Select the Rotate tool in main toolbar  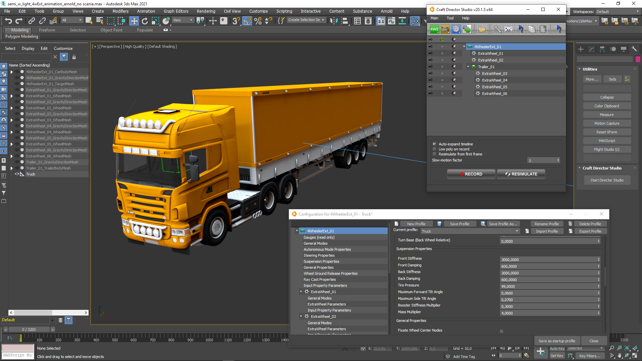click(145, 21)
